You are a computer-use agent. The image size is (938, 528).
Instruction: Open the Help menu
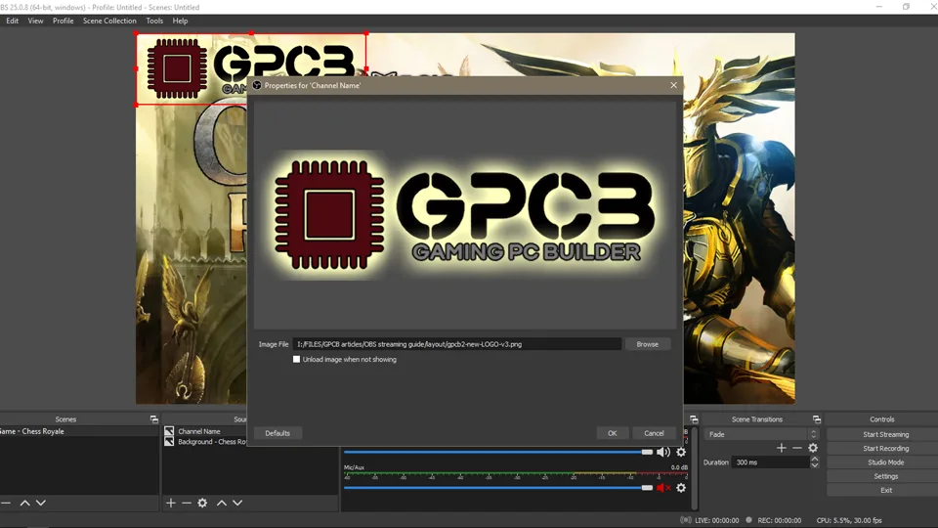(180, 21)
